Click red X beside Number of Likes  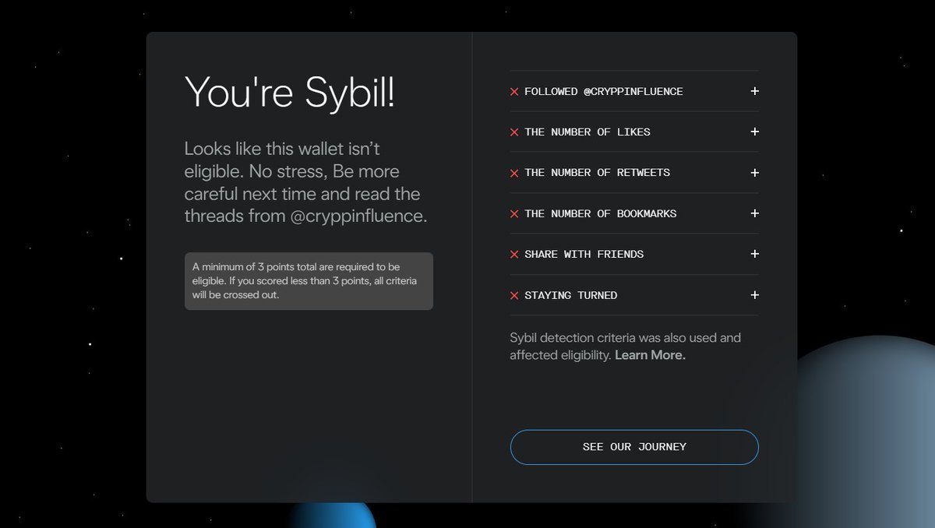[514, 132]
